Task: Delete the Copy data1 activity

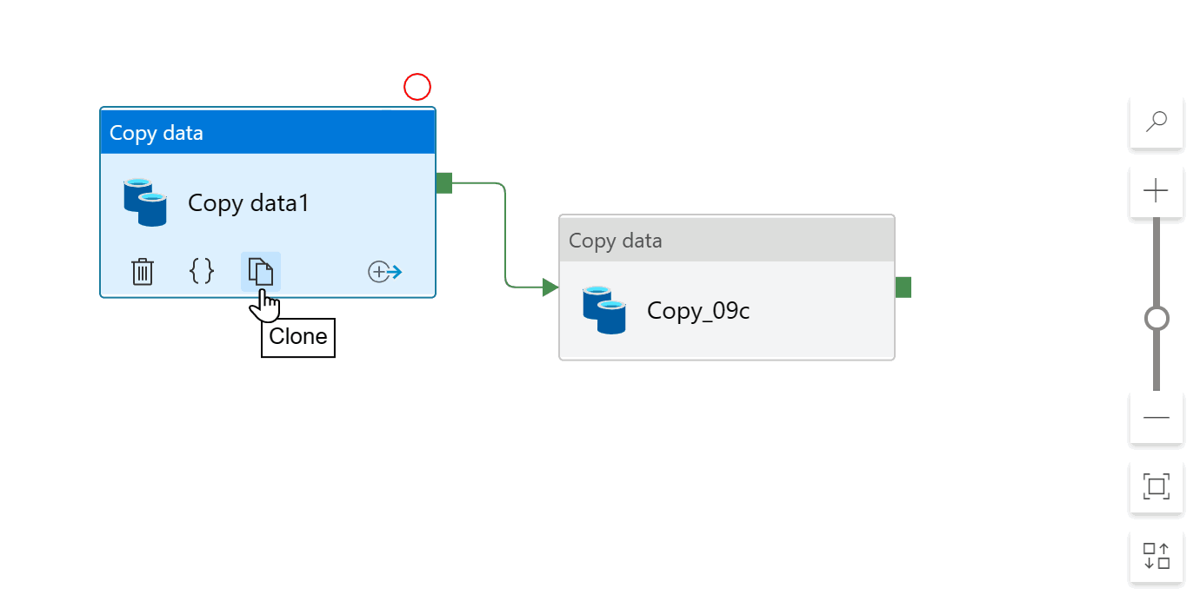Action: click(x=143, y=272)
